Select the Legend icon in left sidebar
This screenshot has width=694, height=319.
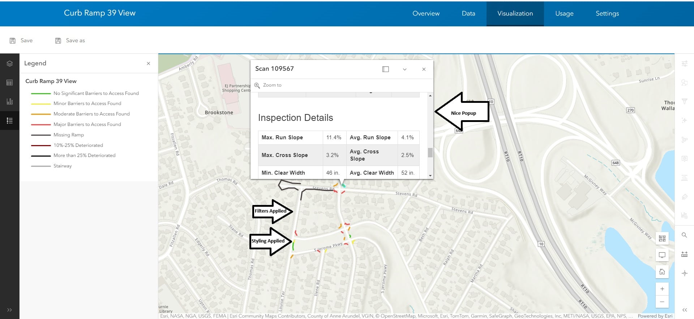pos(10,121)
